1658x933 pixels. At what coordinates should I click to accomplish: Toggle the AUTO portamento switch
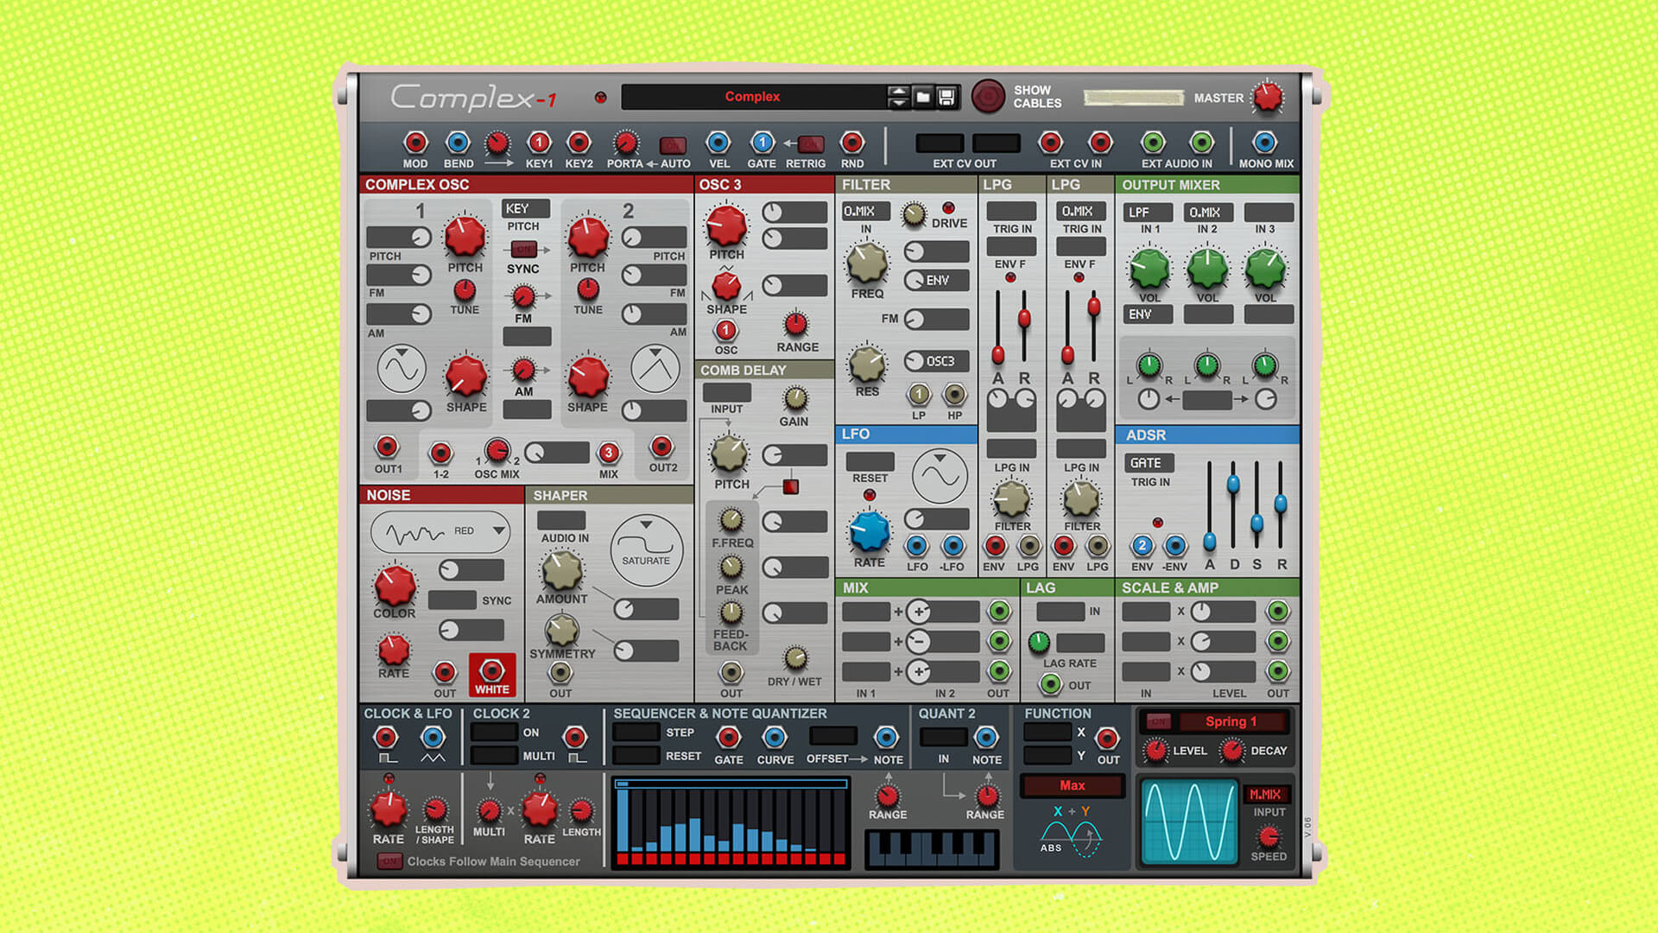click(x=673, y=145)
